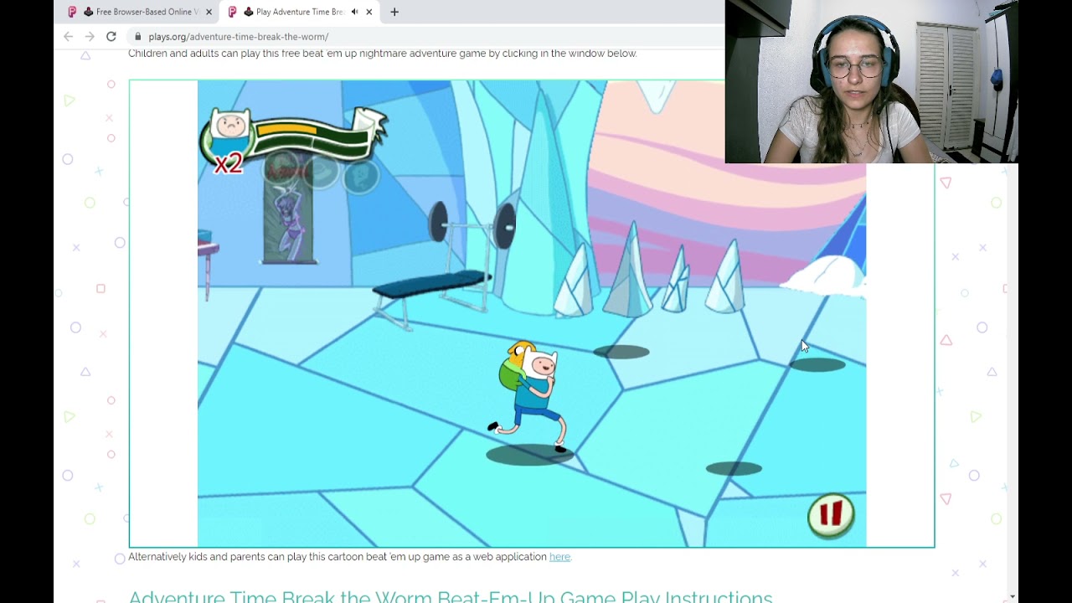Click the favicon of the Adventure Time tab
The width and height of the screenshot is (1072, 603).
(x=233, y=12)
